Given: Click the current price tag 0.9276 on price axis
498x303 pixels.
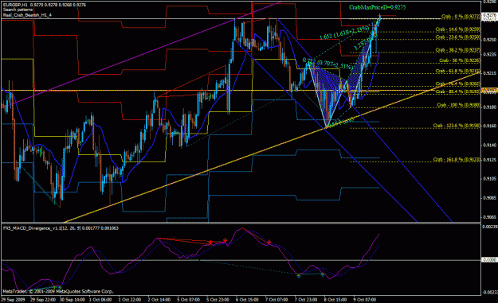Looking at the screenshot, I should coord(490,14).
